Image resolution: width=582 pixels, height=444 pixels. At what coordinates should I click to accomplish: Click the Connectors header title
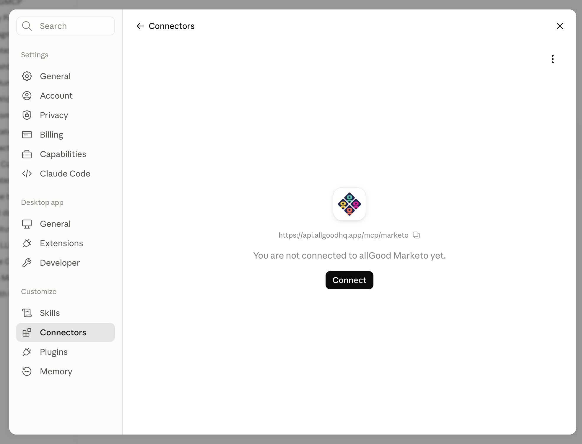pyautogui.click(x=172, y=26)
